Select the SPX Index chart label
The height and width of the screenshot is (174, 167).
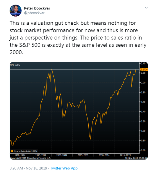pos(15,65)
